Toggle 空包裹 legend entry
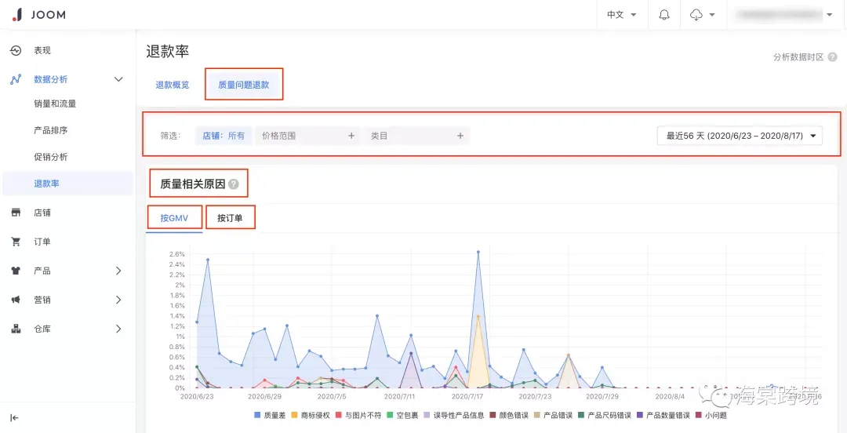Viewport: 847px width, 433px height. (x=403, y=416)
